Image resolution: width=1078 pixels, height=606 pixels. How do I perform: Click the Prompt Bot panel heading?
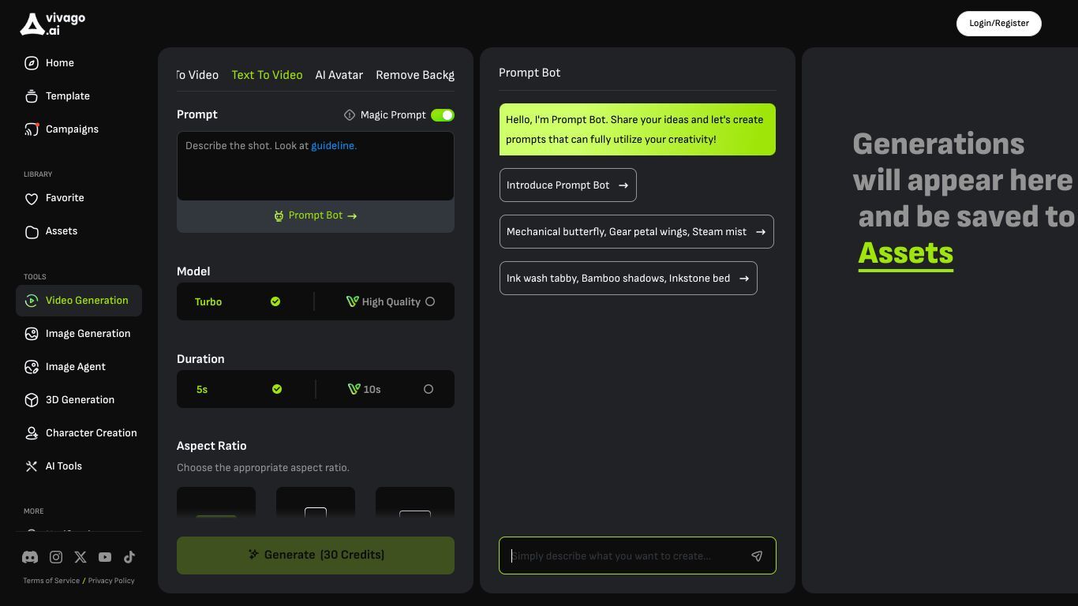(530, 73)
